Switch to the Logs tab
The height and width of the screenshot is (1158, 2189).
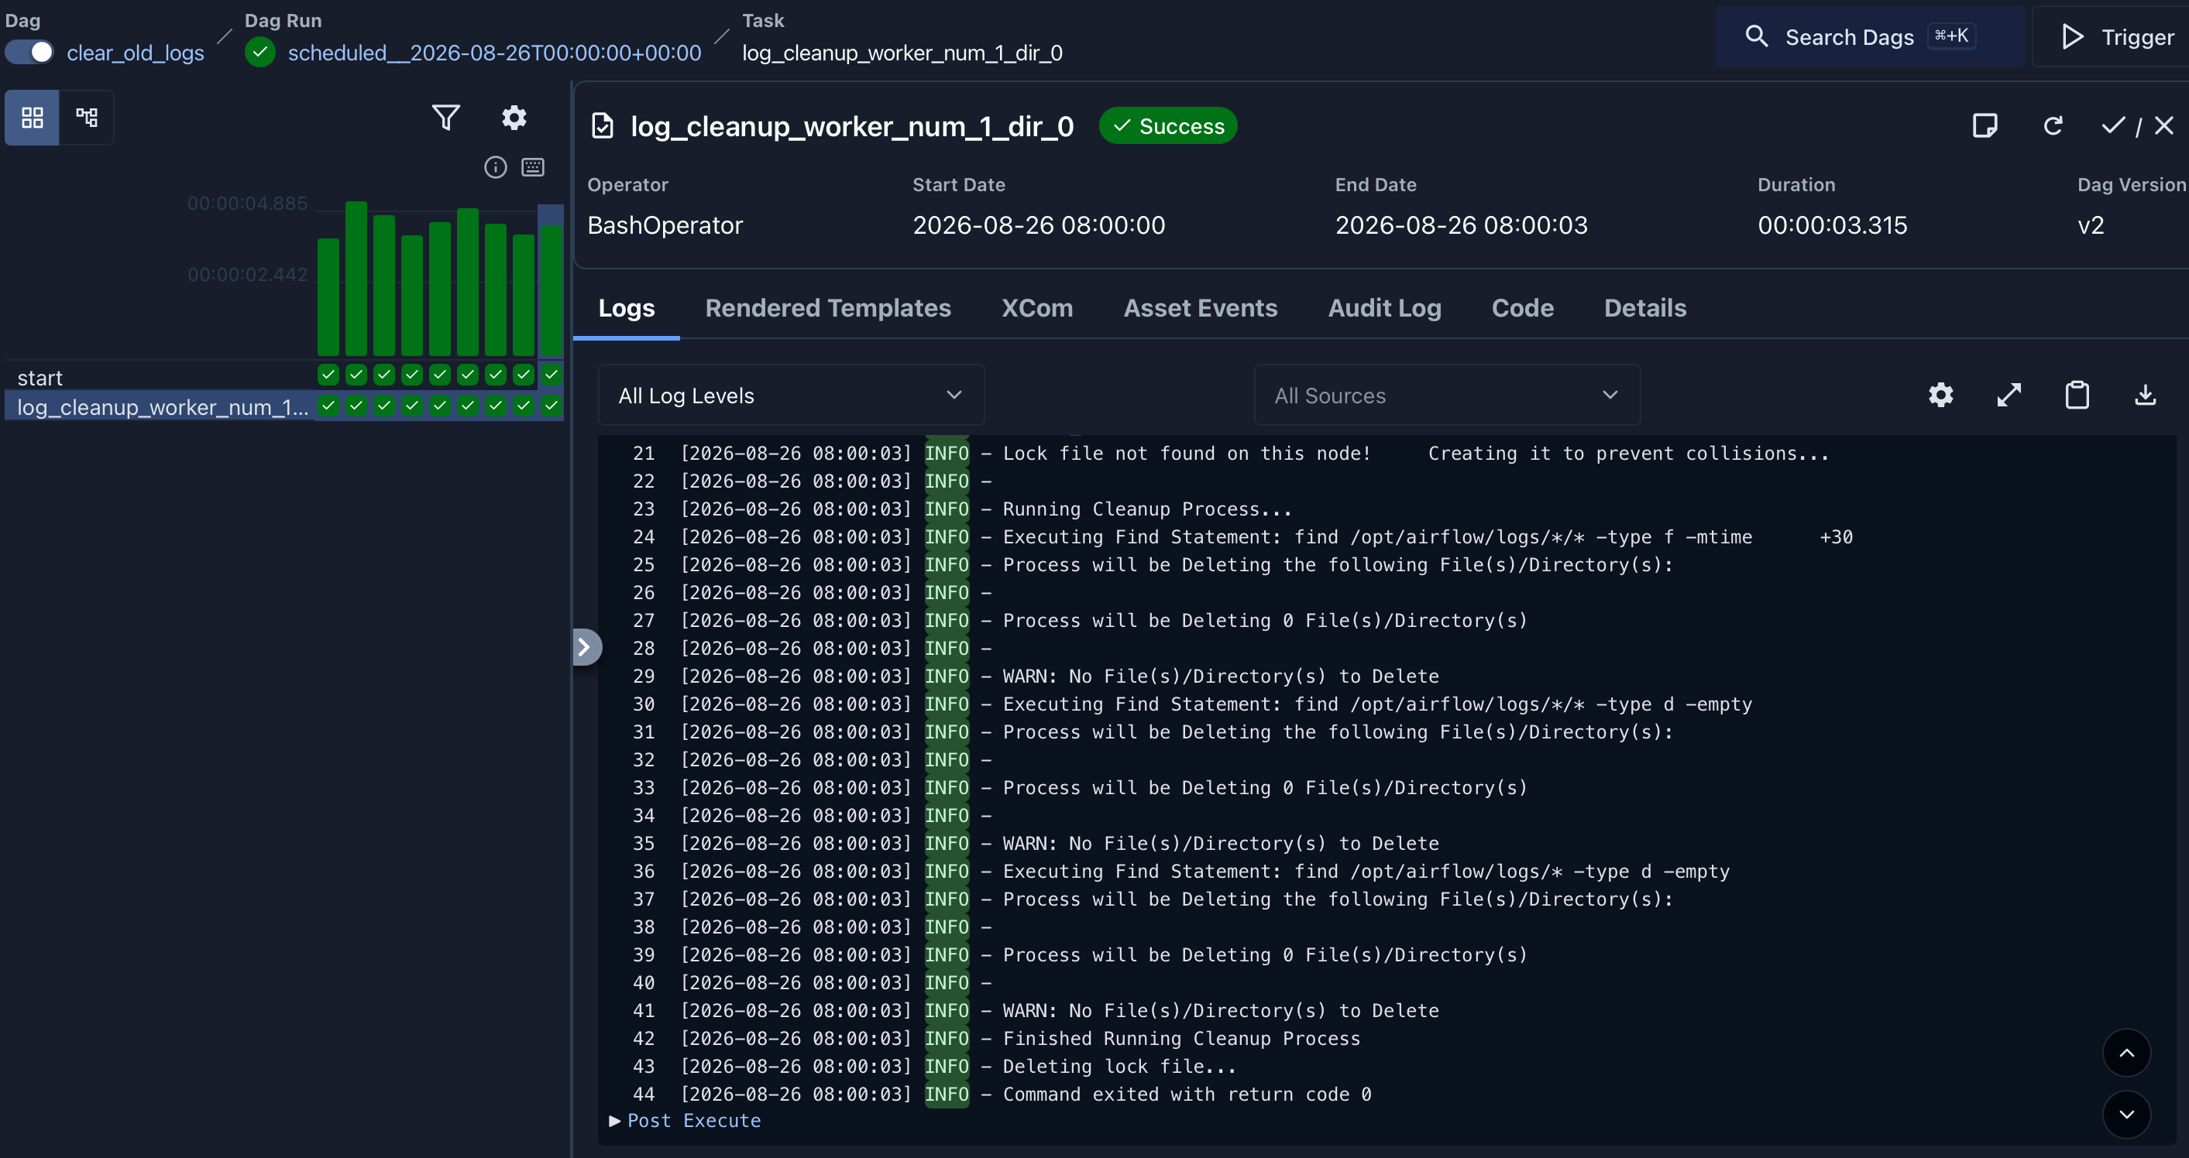pyautogui.click(x=627, y=308)
